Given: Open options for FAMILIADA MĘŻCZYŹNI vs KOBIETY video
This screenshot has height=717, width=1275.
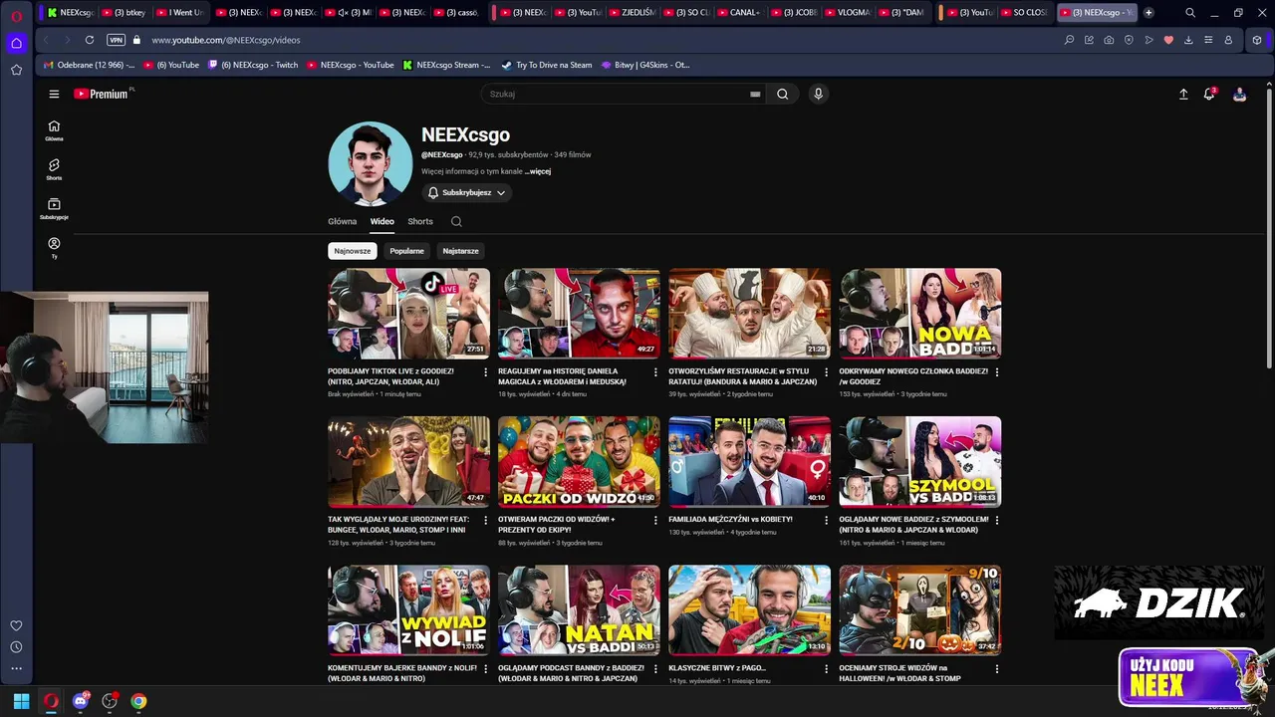Looking at the screenshot, I should (826, 520).
